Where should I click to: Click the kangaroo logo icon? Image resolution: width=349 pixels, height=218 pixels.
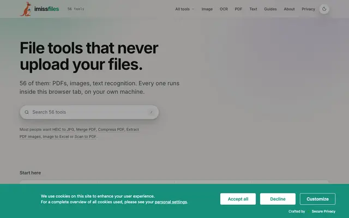coord(26,9)
